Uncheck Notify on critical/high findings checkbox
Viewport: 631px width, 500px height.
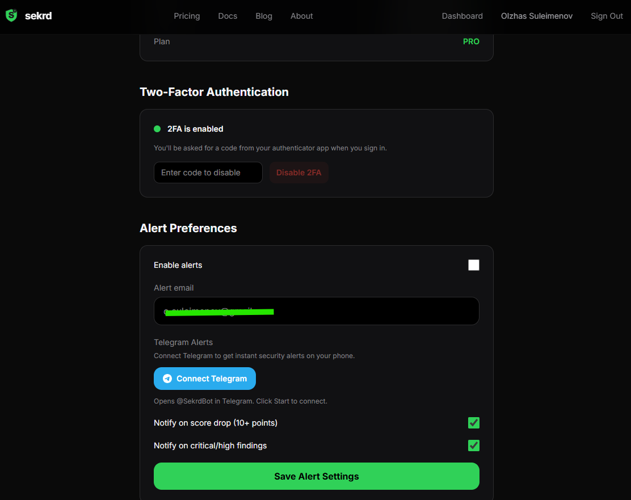tap(474, 446)
